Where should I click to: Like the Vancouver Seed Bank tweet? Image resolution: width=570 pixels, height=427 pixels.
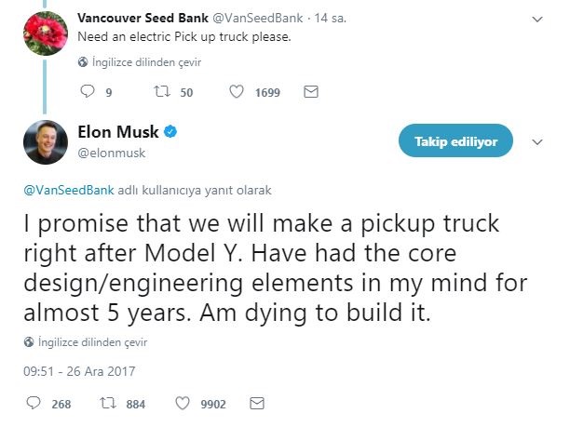click(237, 92)
